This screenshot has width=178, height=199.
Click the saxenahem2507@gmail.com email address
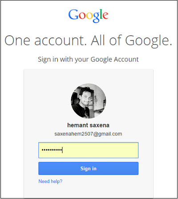(88, 134)
